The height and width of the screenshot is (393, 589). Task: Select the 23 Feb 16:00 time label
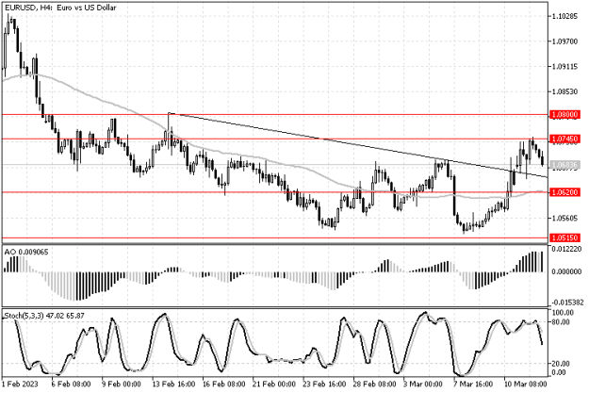click(x=324, y=385)
